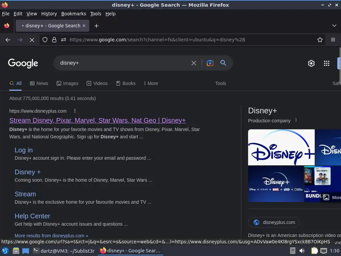Screen dimensions: 341x256
Task: Open the Tools menu in menu bar
Action: [96, 14]
